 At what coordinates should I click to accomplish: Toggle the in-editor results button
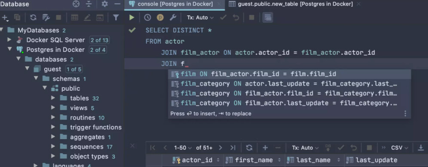tap(268, 18)
